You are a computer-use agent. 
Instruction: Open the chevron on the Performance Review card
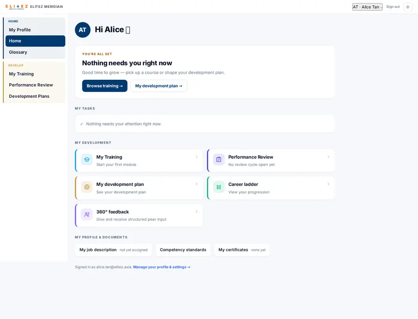328,157
